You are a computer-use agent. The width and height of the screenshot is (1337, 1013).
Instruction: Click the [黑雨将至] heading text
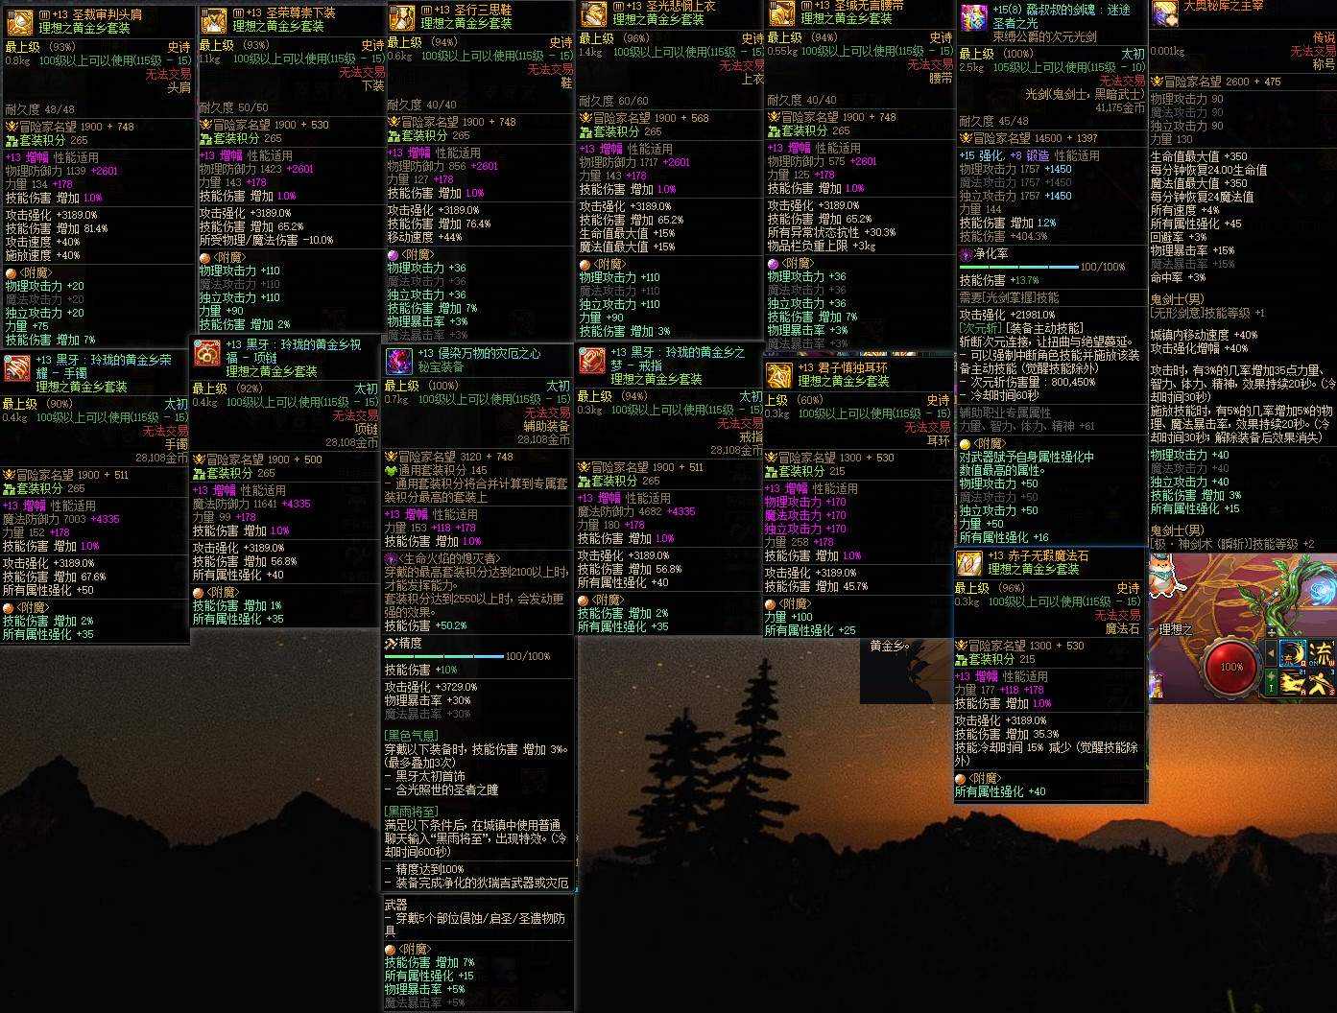click(412, 812)
